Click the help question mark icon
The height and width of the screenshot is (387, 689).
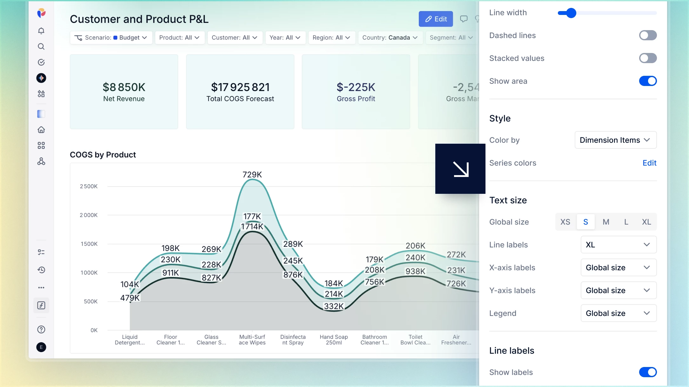41,330
